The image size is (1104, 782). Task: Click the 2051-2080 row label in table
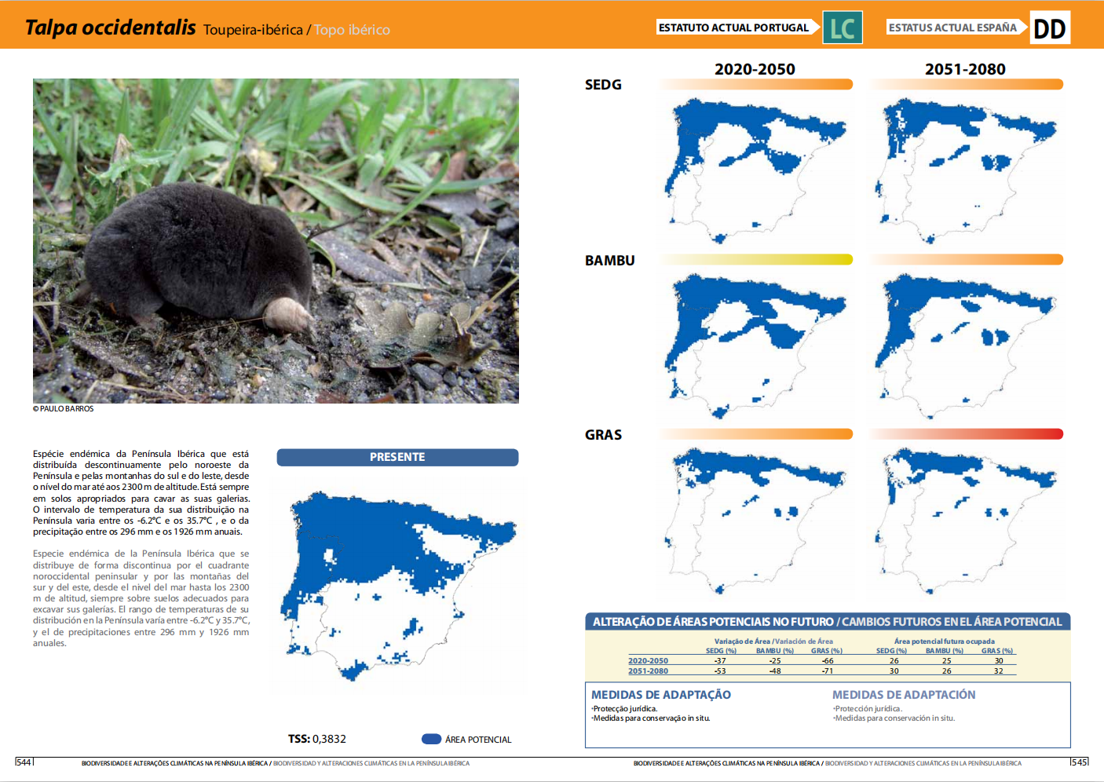(x=648, y=671)
